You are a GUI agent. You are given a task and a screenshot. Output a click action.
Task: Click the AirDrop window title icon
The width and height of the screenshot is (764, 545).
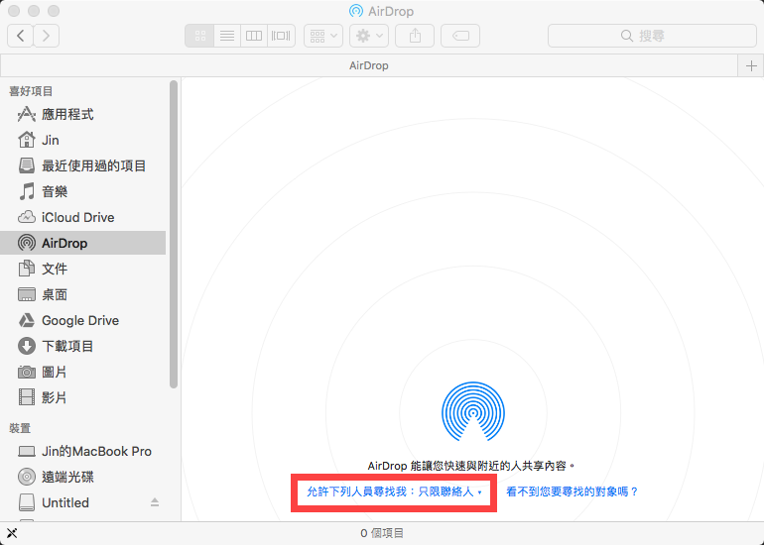[356, 11]
